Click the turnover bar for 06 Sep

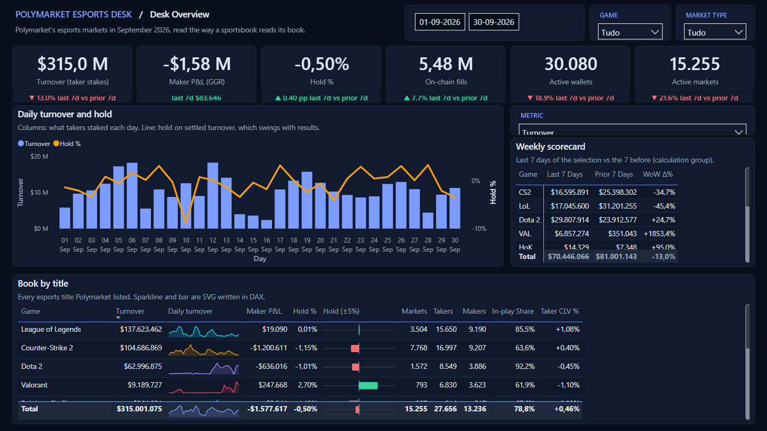pos(132,196)
